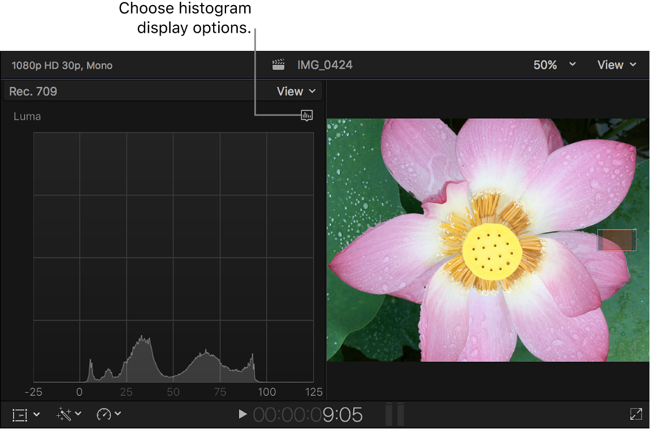The image size is (650, 430).
Task: Select the enhancements magic wand icon
Action: click(x=64, y=414)
